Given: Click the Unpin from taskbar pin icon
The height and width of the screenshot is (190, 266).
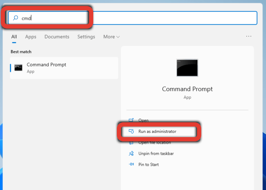Looking at the screenshot, I should 131,153.
